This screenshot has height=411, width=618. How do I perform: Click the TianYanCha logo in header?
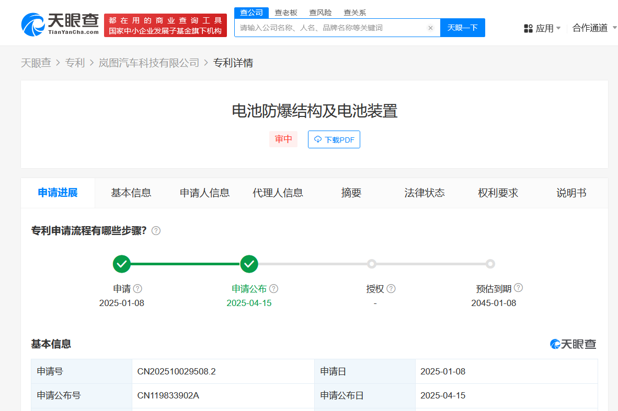tap(60, 24)
